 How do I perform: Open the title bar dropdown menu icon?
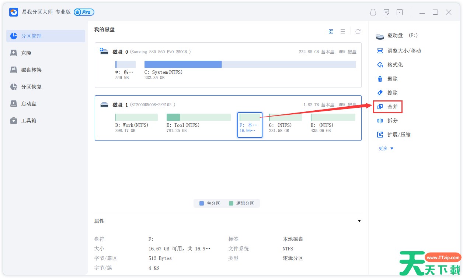click(400, 12)
